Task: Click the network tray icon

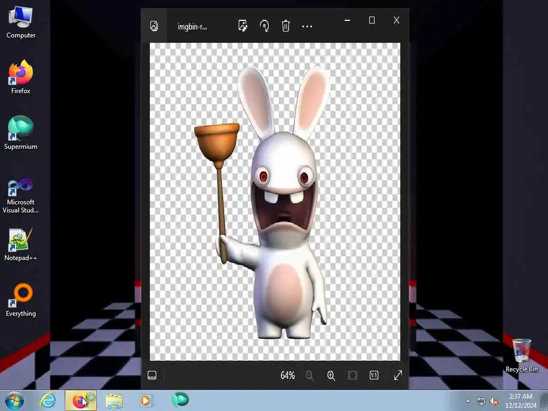Action: (x=481, y=401)
